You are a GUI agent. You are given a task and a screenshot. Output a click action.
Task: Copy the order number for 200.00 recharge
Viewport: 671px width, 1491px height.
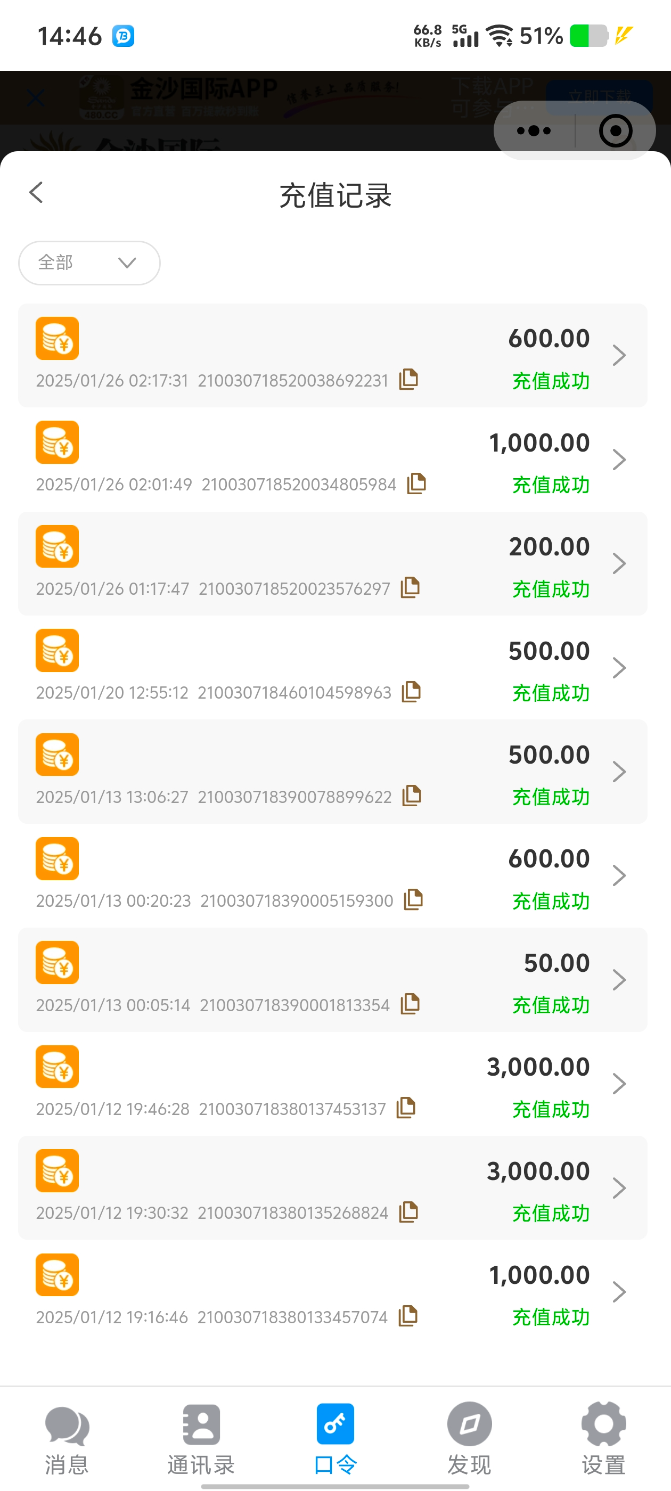pos(410,587)
